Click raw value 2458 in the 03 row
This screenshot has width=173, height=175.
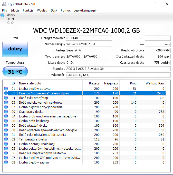[161, 93]
